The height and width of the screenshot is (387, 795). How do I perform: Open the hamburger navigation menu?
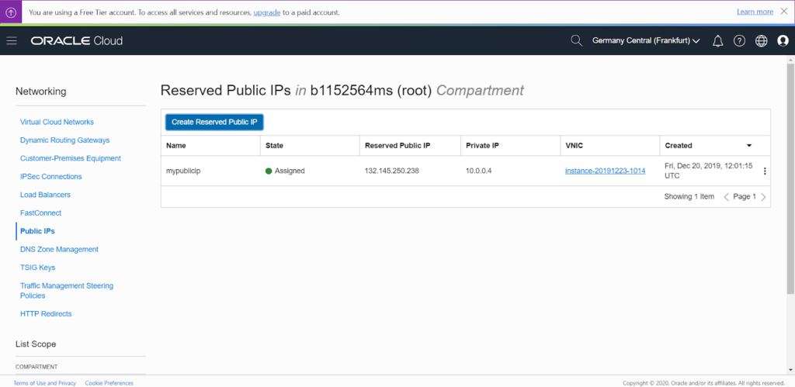click(x=12, y=40)
